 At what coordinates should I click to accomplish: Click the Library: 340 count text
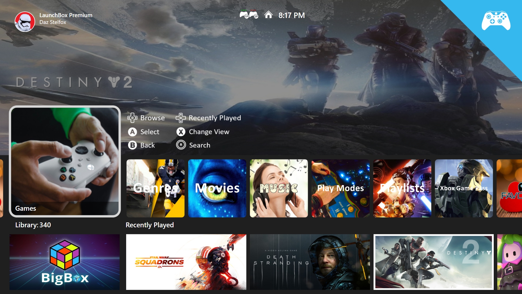[33, 225]
